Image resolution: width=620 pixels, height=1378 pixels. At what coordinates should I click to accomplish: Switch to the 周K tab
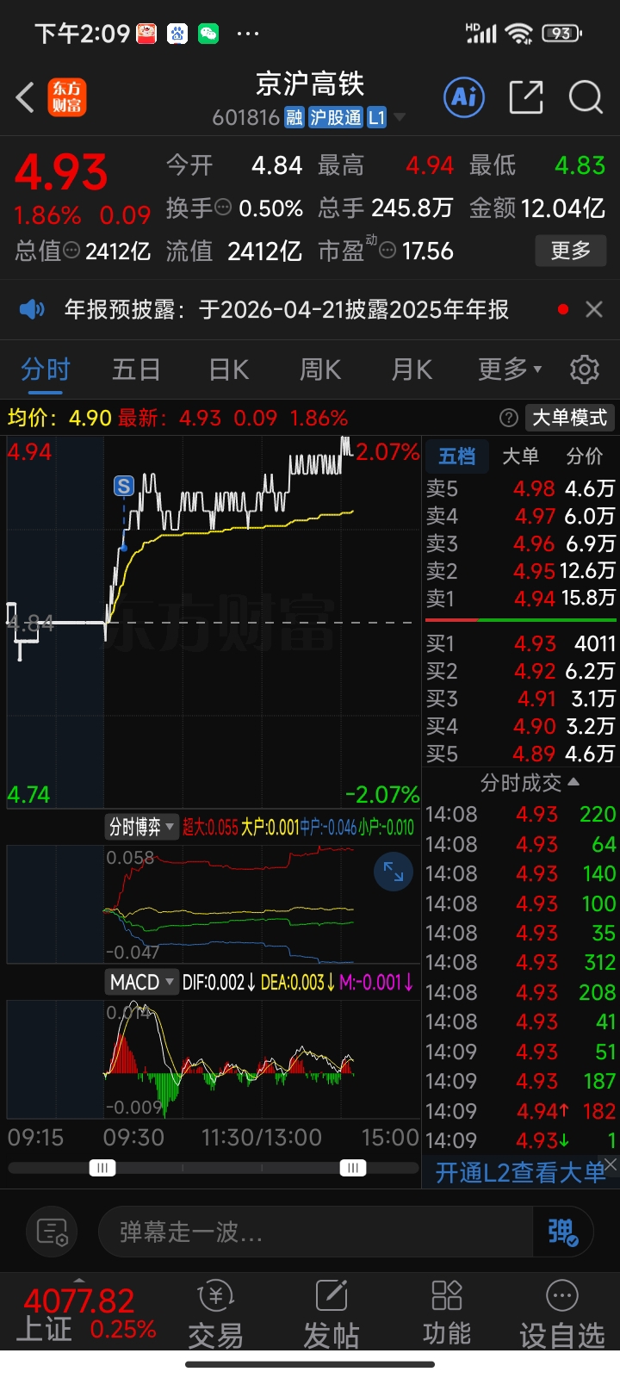319,370
